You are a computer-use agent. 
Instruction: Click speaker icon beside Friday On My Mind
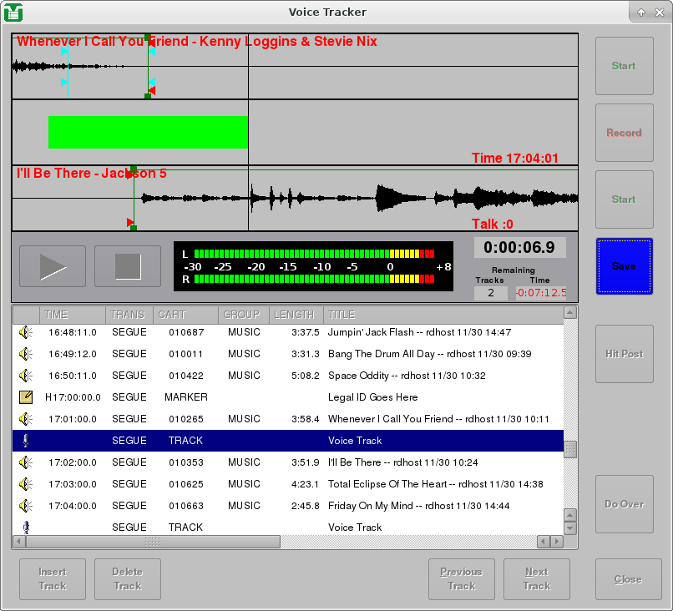[x=24, y=506]
